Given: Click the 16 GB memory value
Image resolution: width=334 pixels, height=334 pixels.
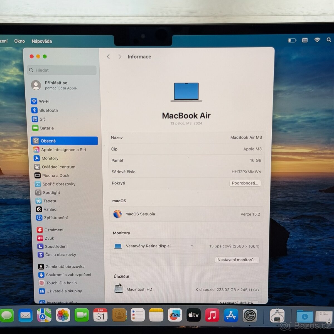Looking at the screenshot, I should tap(256, 160).
